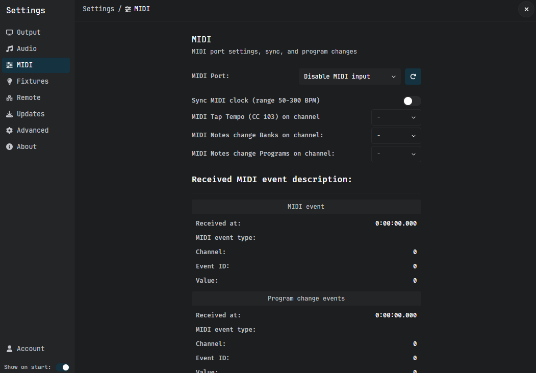Viewport: 536px width, 373px height.
Task: Close the Settings dialog
Action: [x=526, y=9]
